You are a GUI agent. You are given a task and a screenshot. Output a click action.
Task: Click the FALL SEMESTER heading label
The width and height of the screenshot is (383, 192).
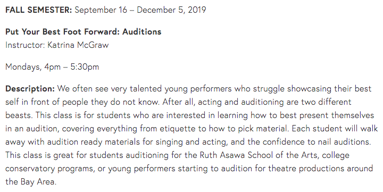click(x=39, y=10)
